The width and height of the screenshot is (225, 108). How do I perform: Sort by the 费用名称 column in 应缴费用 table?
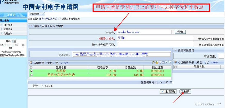click(61, 67)
